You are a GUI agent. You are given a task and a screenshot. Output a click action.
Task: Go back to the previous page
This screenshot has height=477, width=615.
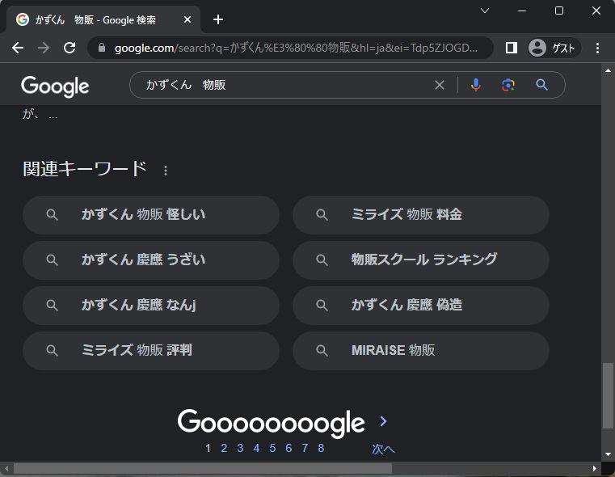pyautogui.click(x=18, y=48)
